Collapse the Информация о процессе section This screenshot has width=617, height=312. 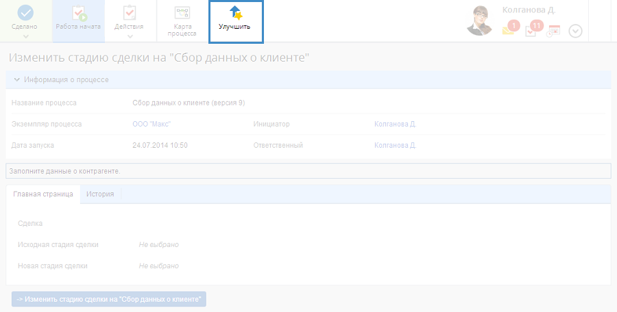point(16,79)
